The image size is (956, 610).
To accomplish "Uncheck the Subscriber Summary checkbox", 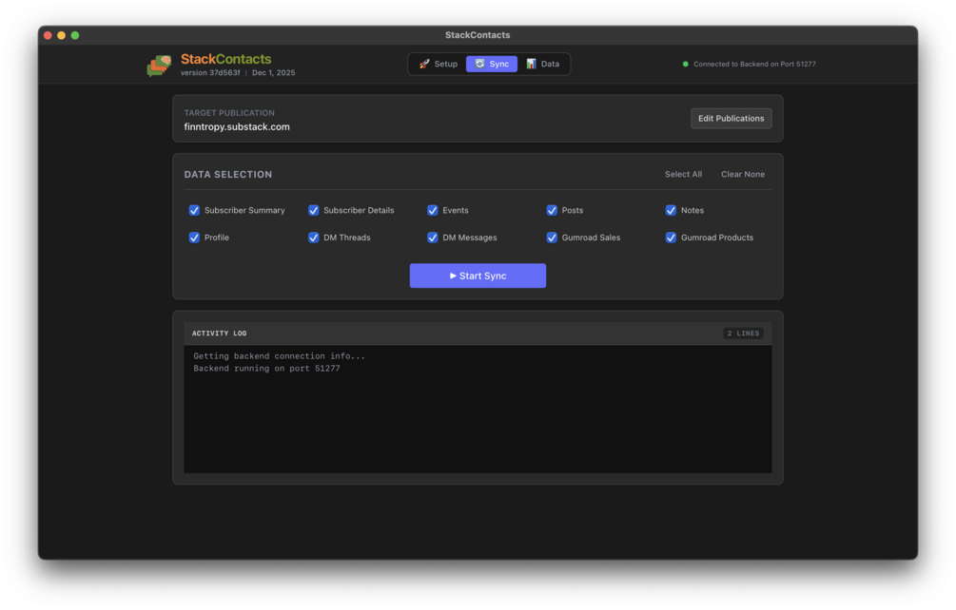I will (x=194, y=210).
